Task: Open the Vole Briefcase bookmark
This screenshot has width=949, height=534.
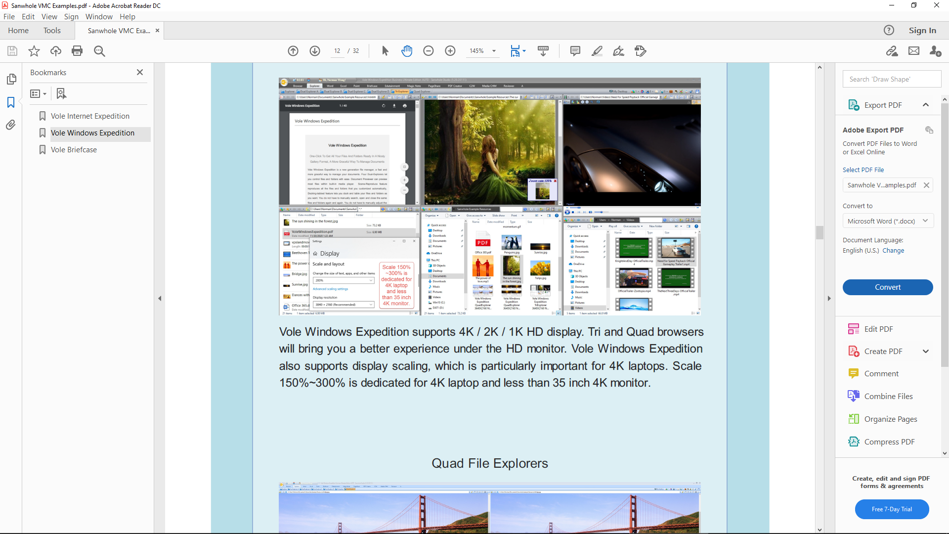Action: click(74, 150)
